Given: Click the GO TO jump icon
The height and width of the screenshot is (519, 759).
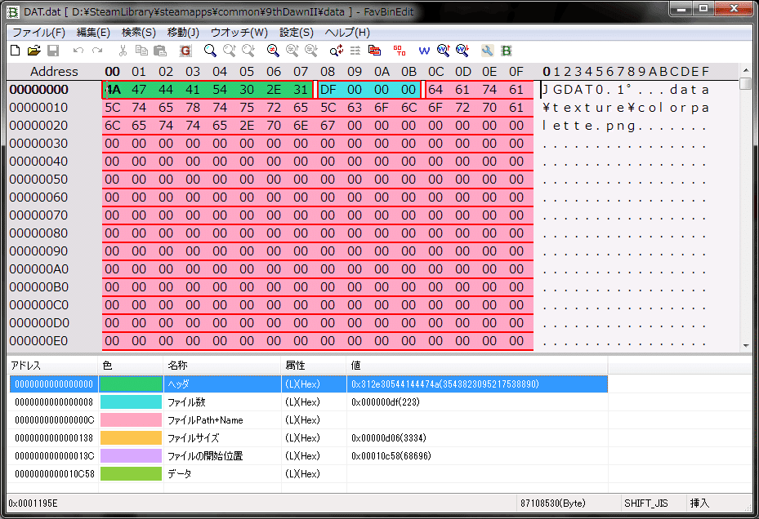Looking at the screenshot, I should (x=400, y=51).
